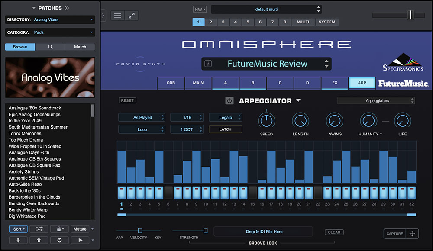Screen dimensions: 433x251
Task: Click the Spectrasonics logo
Action: point(403,62)
